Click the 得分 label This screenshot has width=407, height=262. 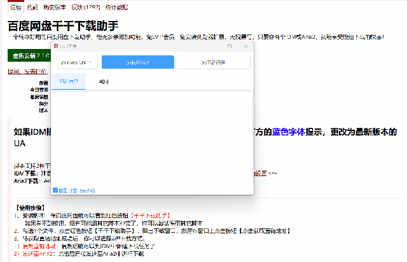(44, 104)
